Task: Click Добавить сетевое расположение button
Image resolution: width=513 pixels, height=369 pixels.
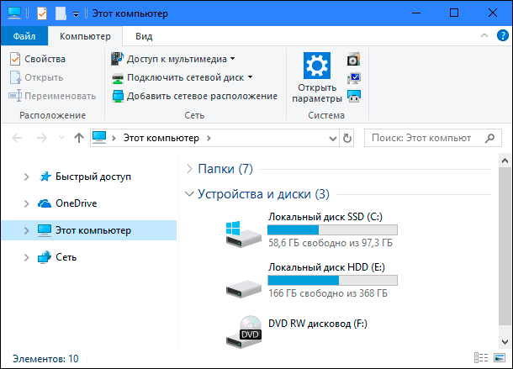Action: click(194, 96)
